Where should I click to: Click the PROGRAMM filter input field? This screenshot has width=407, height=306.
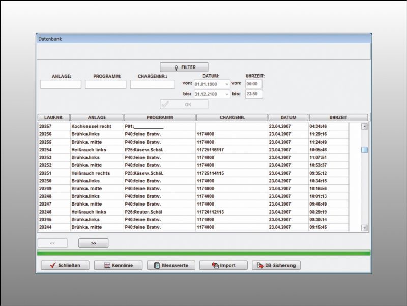pos(106,84)
